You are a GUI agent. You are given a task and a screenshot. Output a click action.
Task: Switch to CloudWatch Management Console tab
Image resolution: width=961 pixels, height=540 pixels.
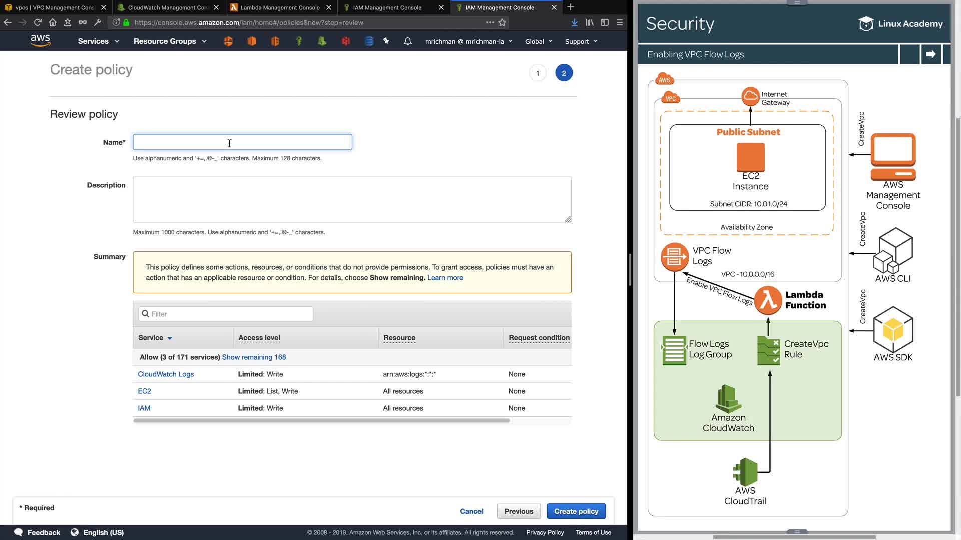168,7
